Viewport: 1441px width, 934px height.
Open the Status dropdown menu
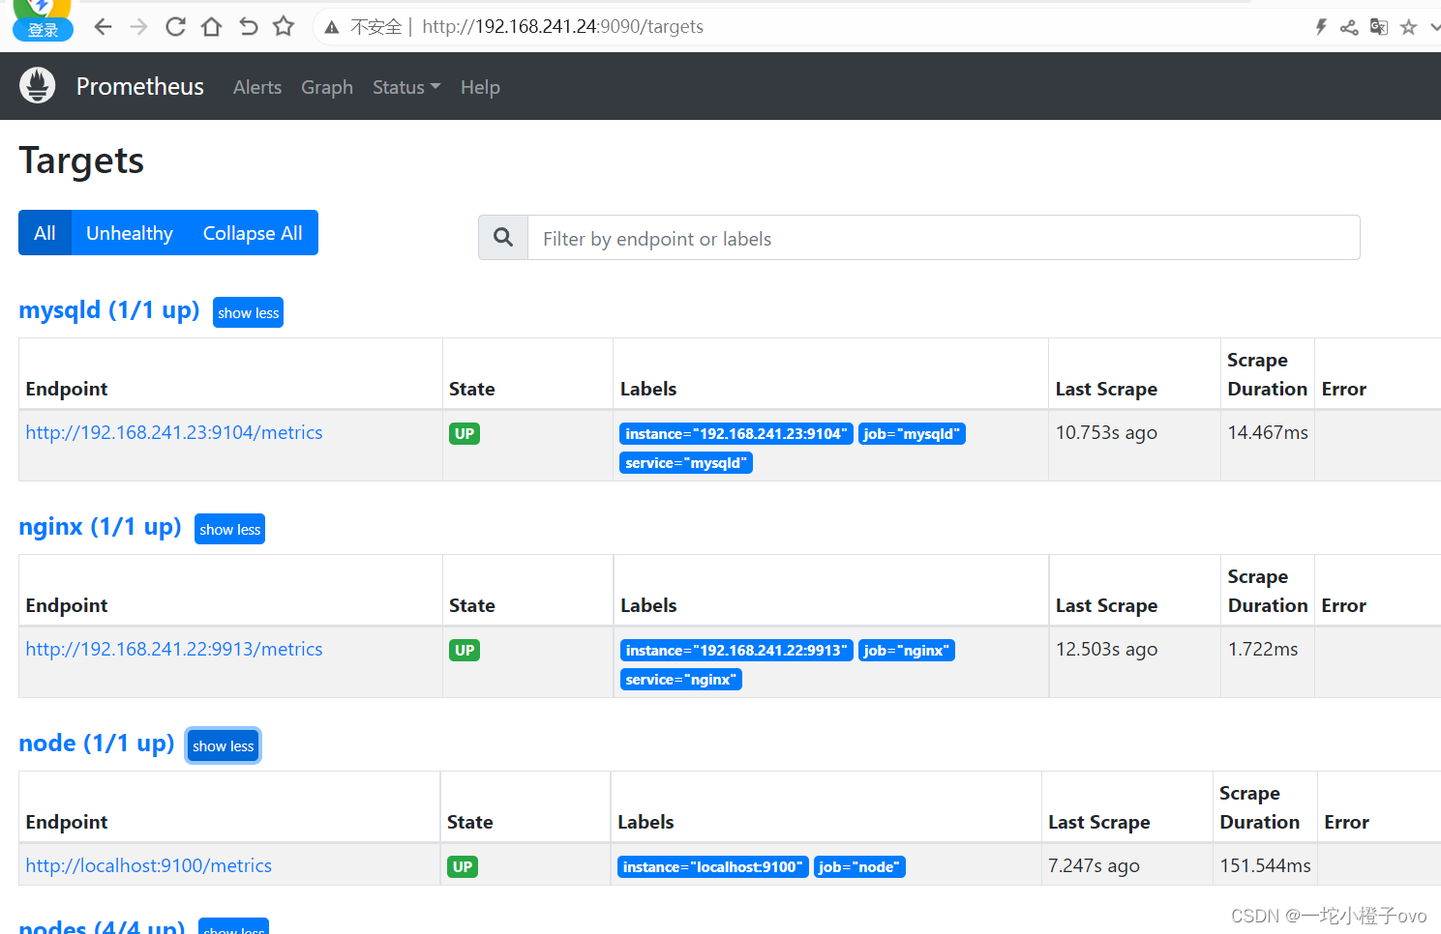[406, 87]
